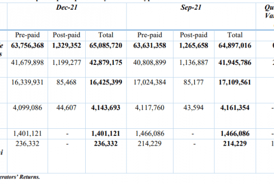Select the post-paid value 85,468
This screenshot has height=184, width=274.
tap(66, 82)
